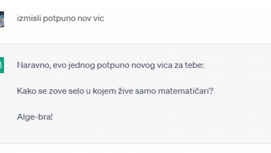The width and height of the screenshot is (271, 153).
Task: Click the word 'potpuno' in the user prompt
Action: click(55, 19)
